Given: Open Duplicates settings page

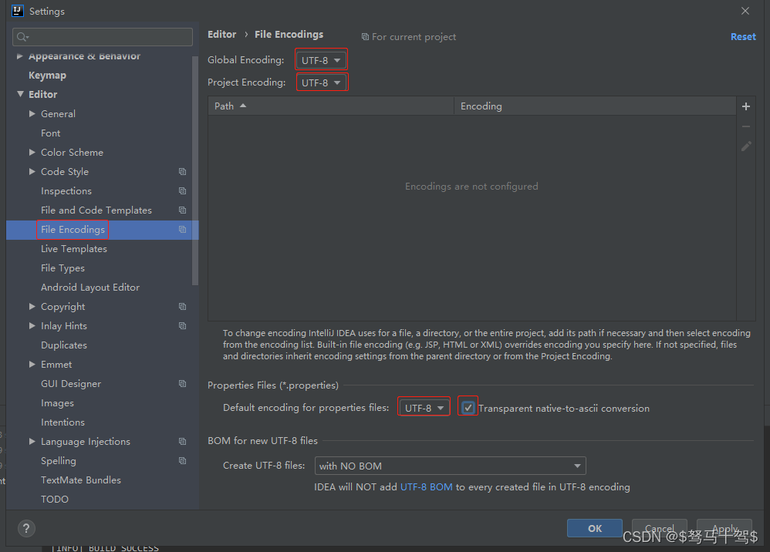Looking at the screenshot, I should click(64, 345).
